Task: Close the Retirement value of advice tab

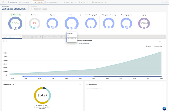Action: pyautogui.click(x=61, y=37)
